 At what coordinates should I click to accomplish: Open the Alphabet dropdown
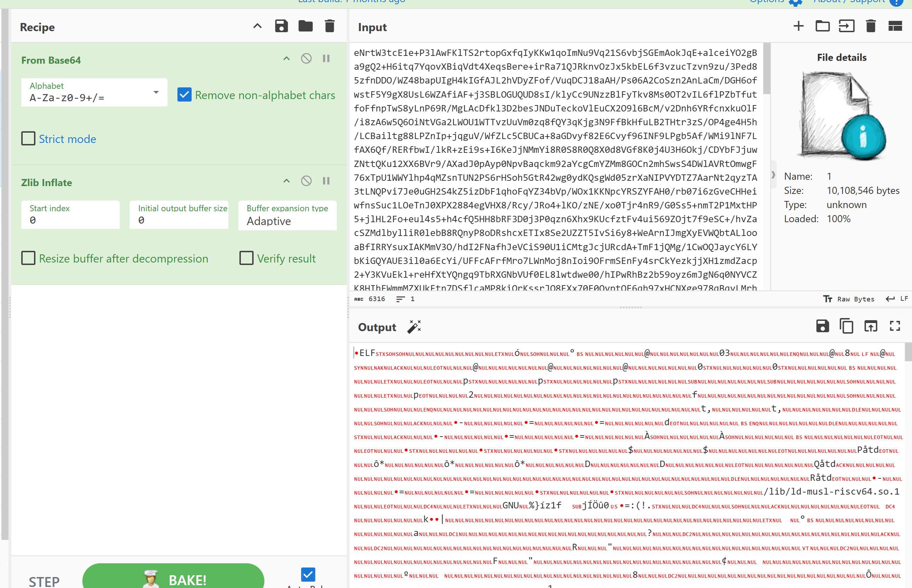pos(155,92)
